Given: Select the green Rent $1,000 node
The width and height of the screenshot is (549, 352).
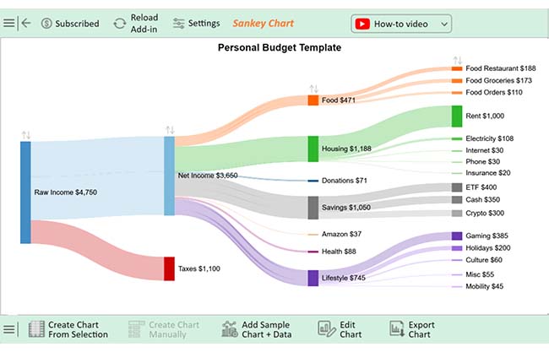Looking at the screenshot, I should point(457,116).
